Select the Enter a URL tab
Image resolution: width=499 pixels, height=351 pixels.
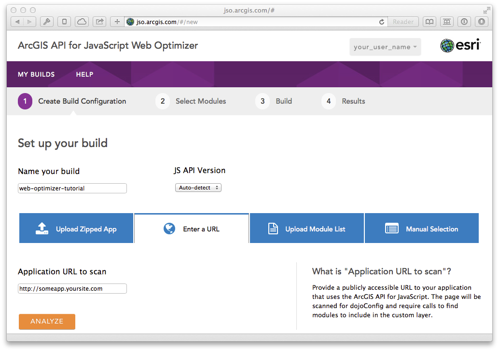(x=192, y=228)
